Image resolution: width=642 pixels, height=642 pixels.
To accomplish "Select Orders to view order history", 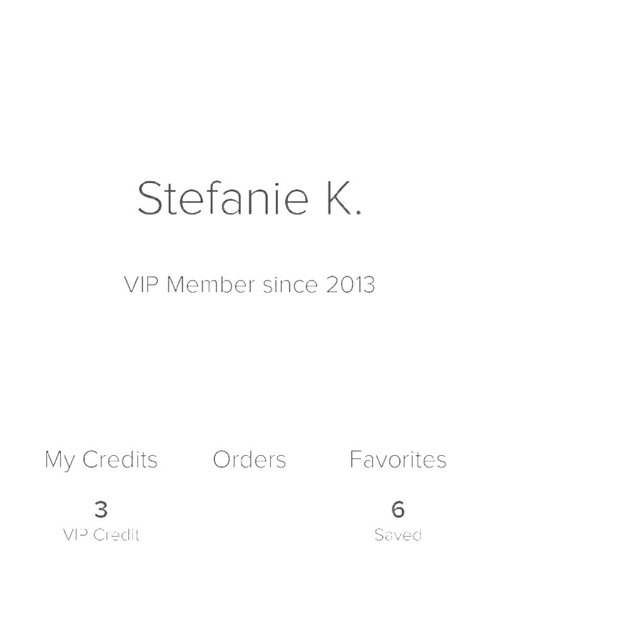I will point(250,459).
